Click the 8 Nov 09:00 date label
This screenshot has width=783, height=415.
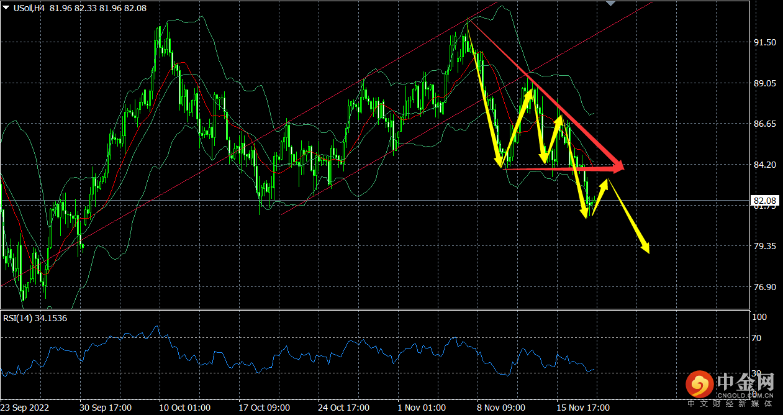(x=501, y=408)
